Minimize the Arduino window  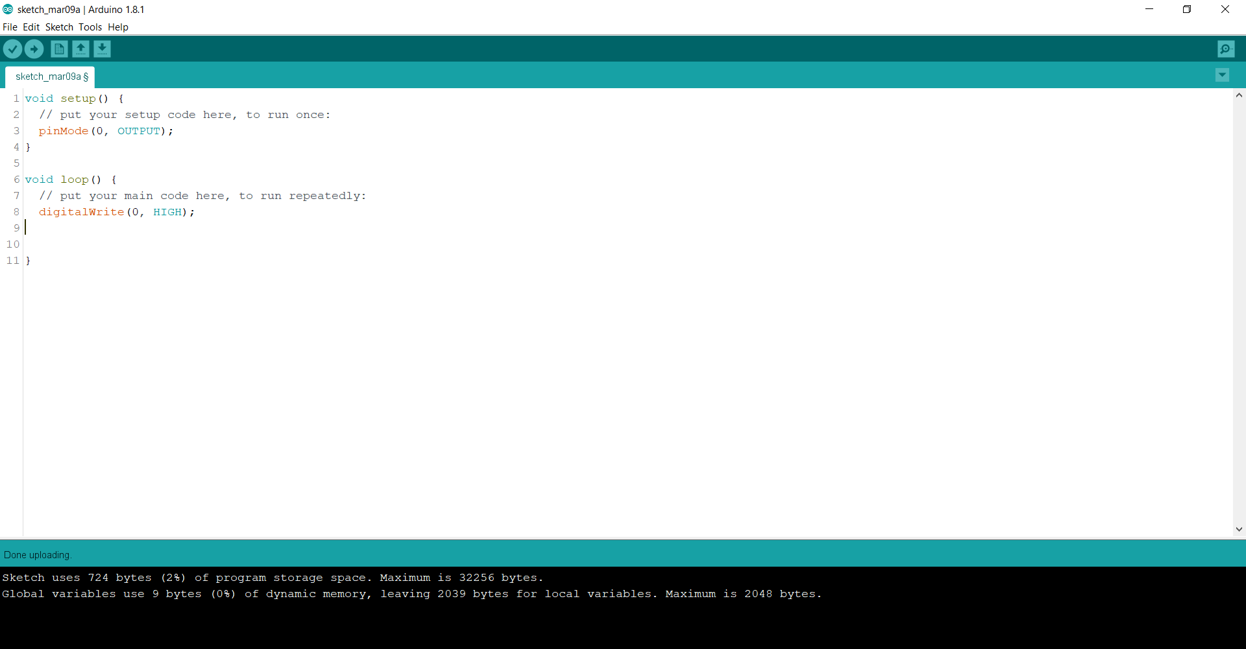click(x=1149, y=9)
